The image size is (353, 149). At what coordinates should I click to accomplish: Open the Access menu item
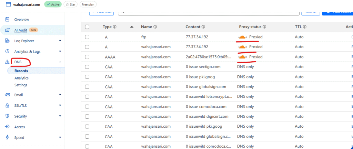point(19,127)
